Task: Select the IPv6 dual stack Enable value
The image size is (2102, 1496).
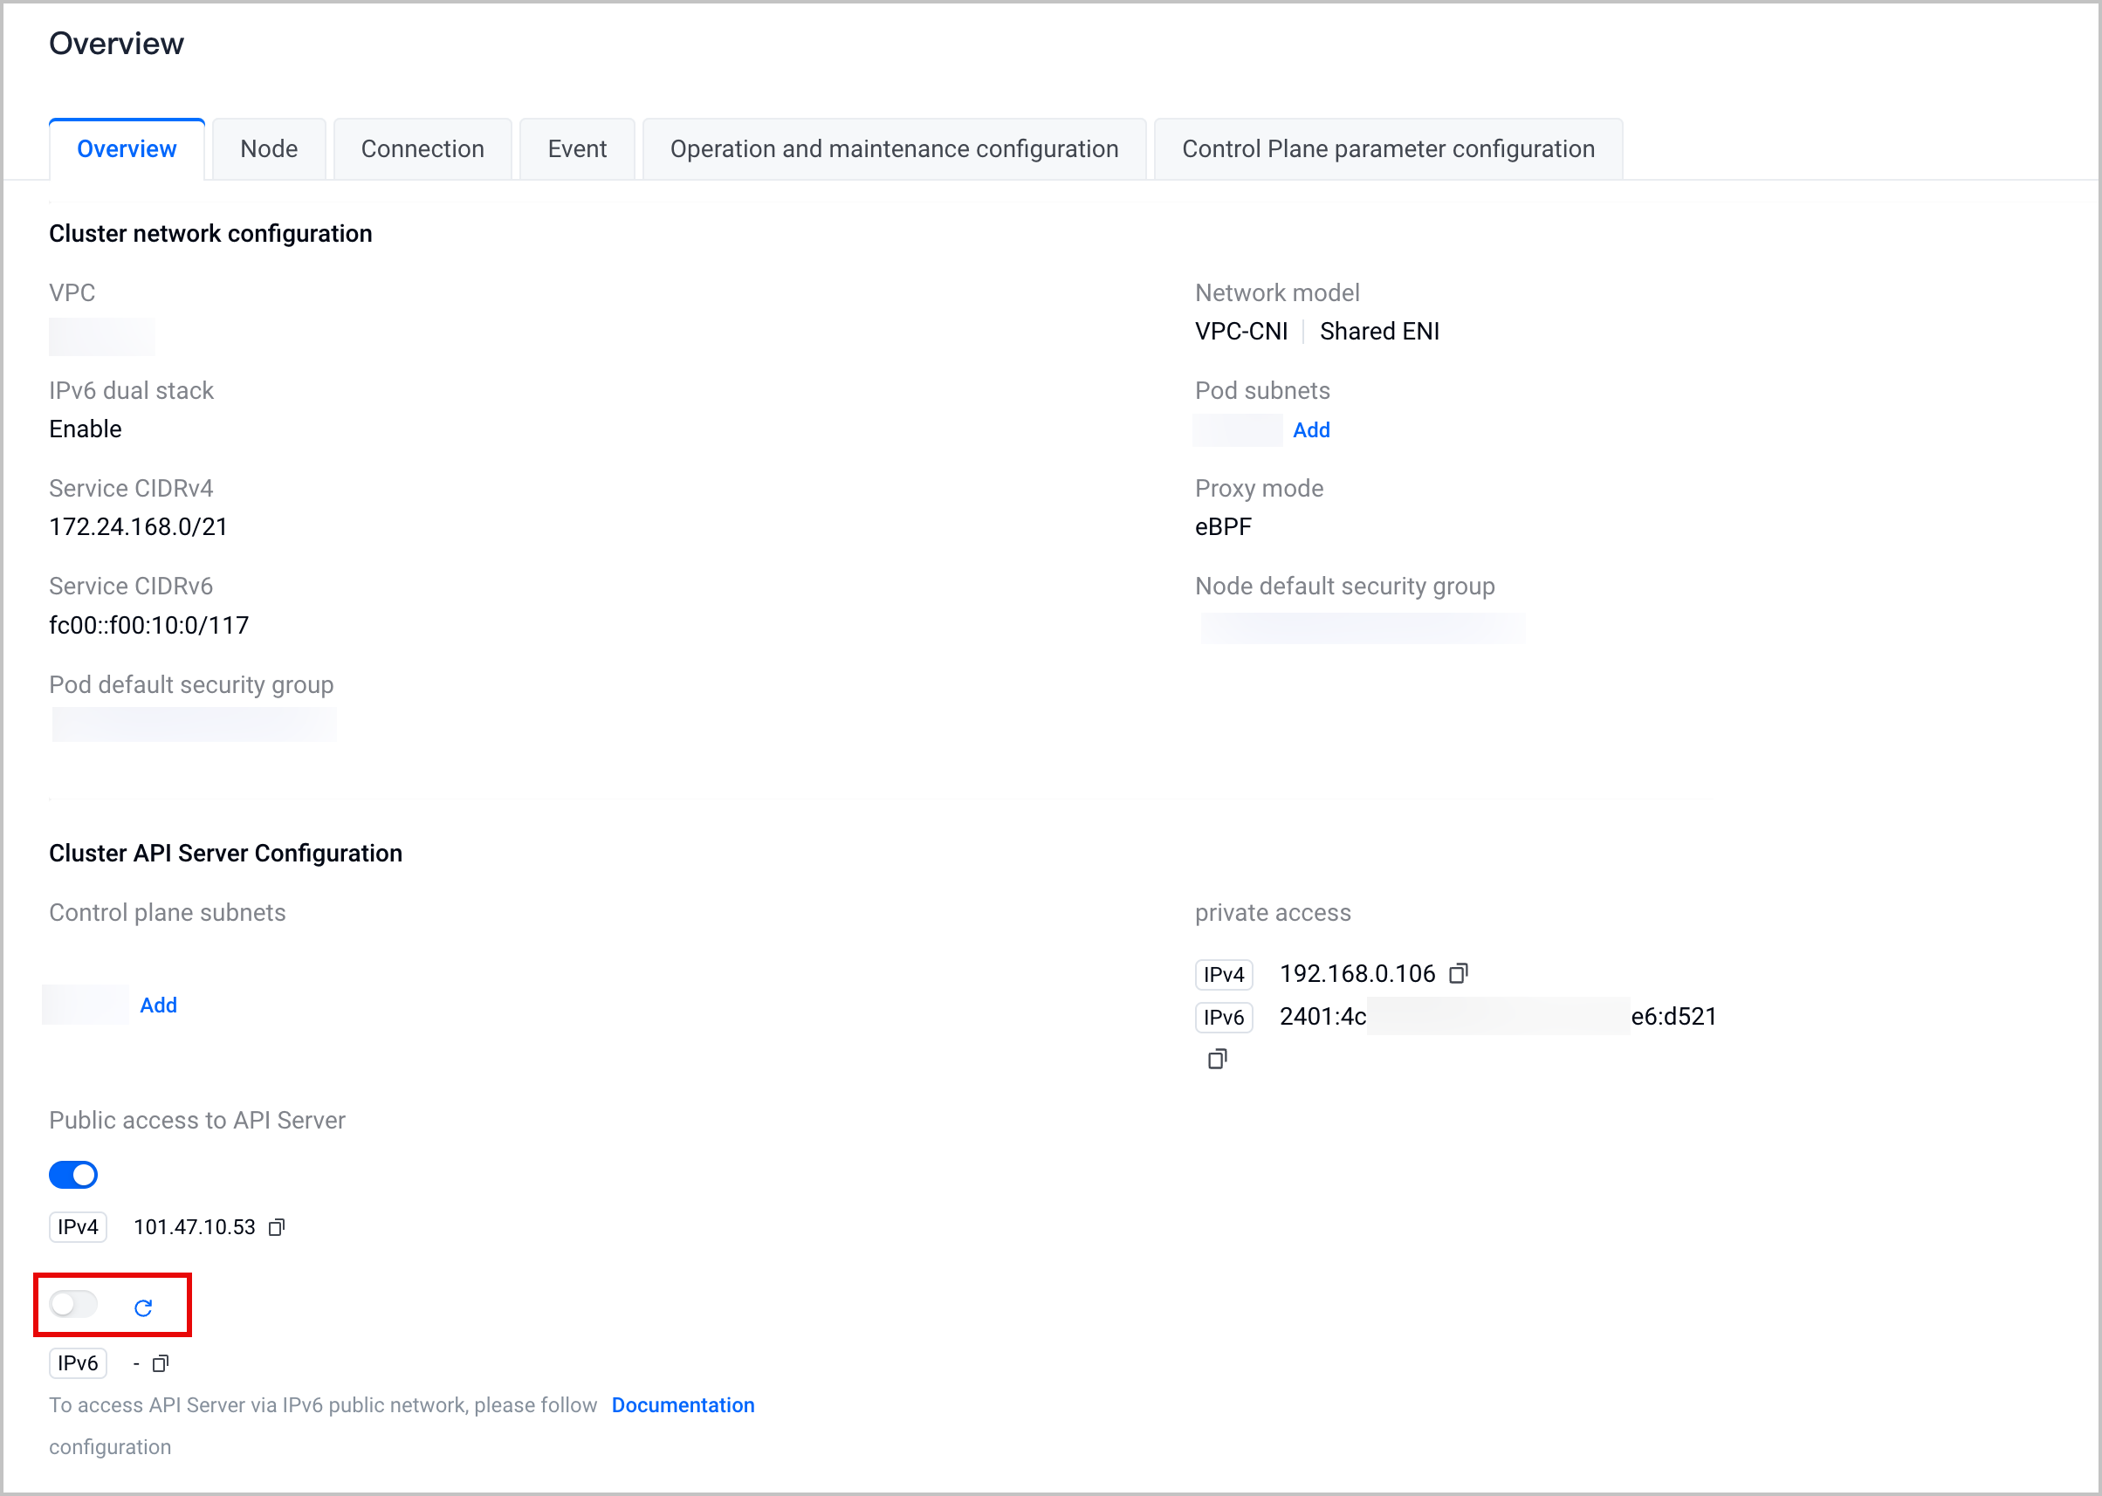Action: coord(86,429)
